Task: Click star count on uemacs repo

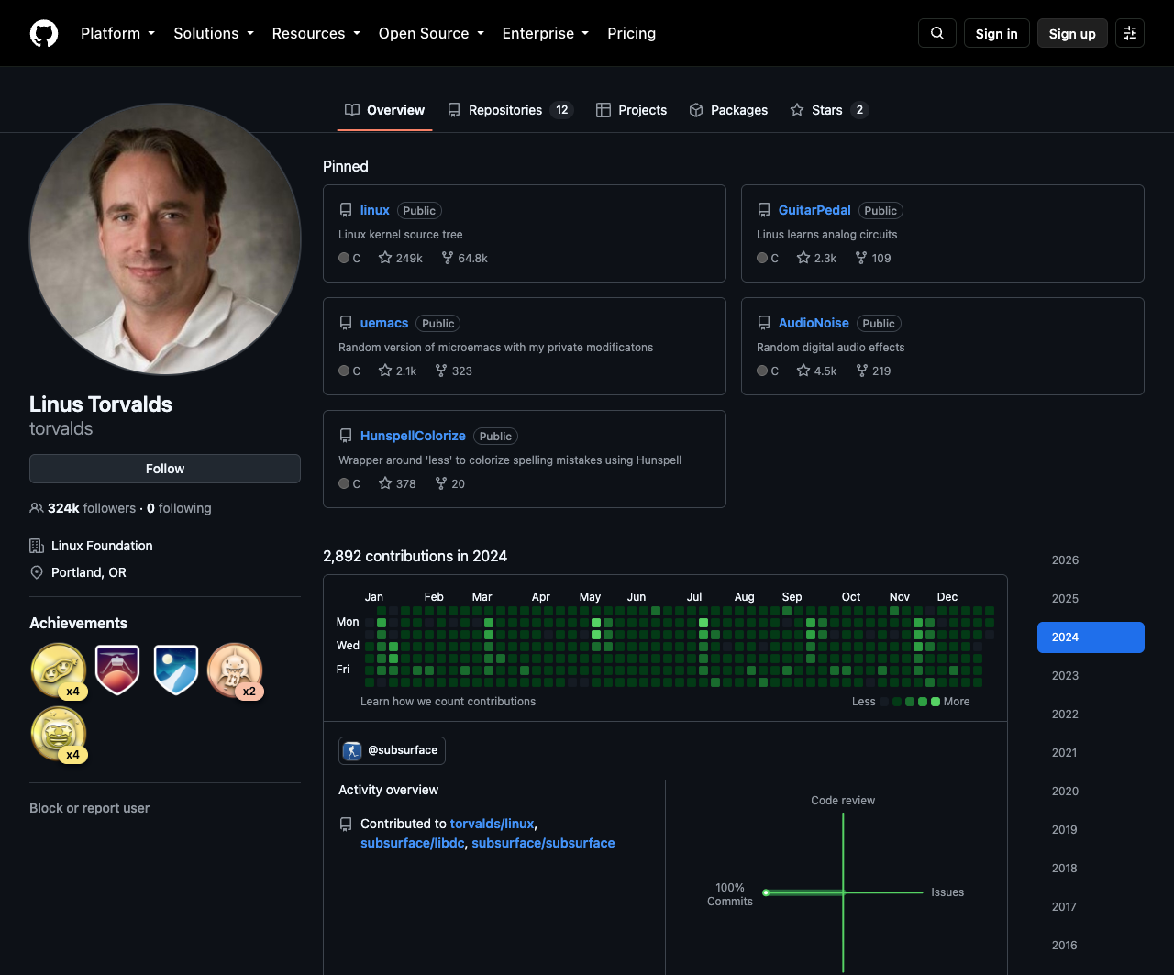Action: tap(397, 371)
